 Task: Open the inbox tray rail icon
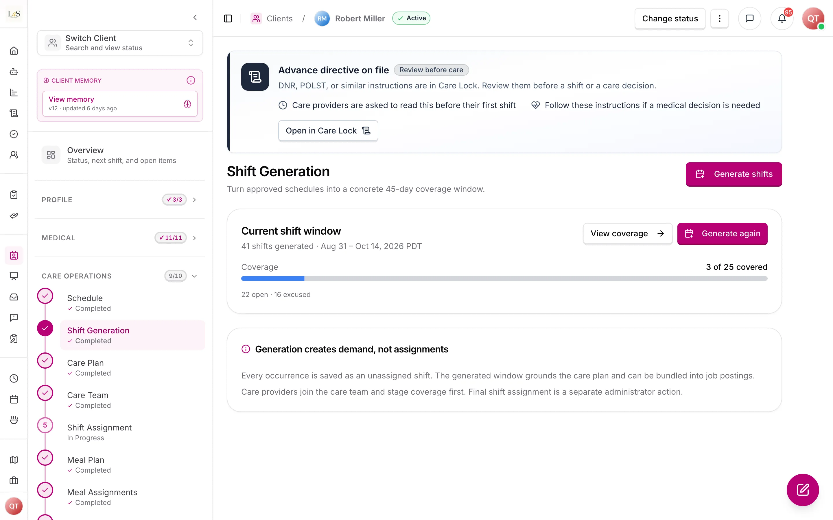coord(14,297)
